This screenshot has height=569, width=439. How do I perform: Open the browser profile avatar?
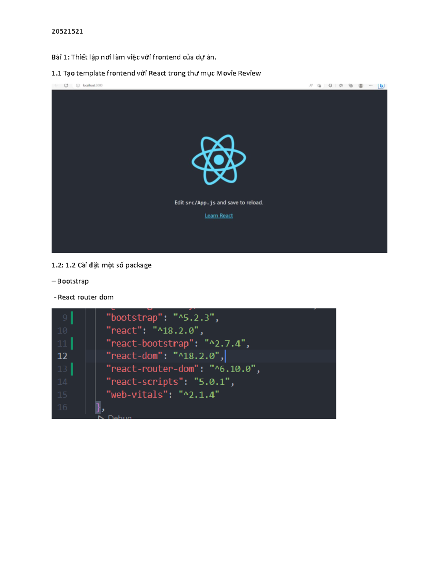pyautogui.click(x=361, y=85)
